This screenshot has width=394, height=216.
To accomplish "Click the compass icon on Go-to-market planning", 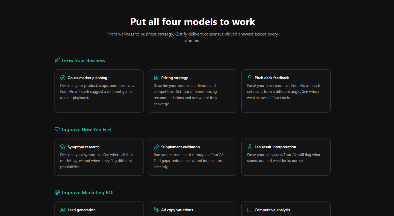I will coord(63,78).
